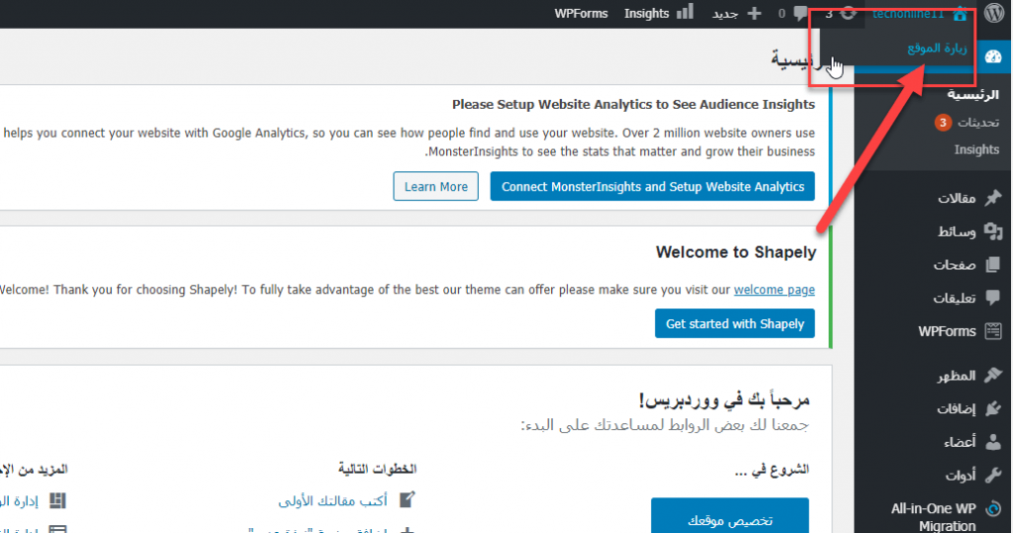Open comments bubble icon in admin bar
This screenshot has width=1013, height=533.
(x=800, y=13)
